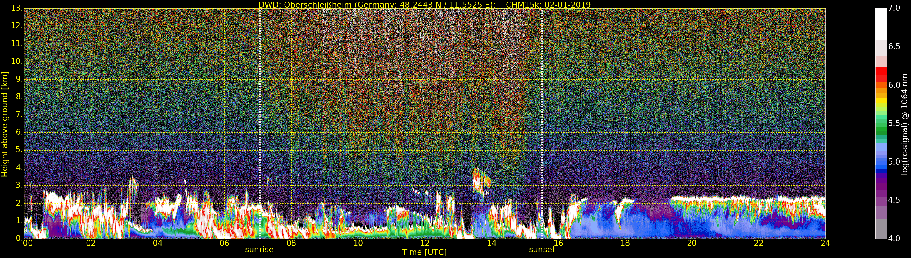The image size is (911, 258).
Task: Click the 'Time [UTC]' axis label
Action: [x=425, y=252]
